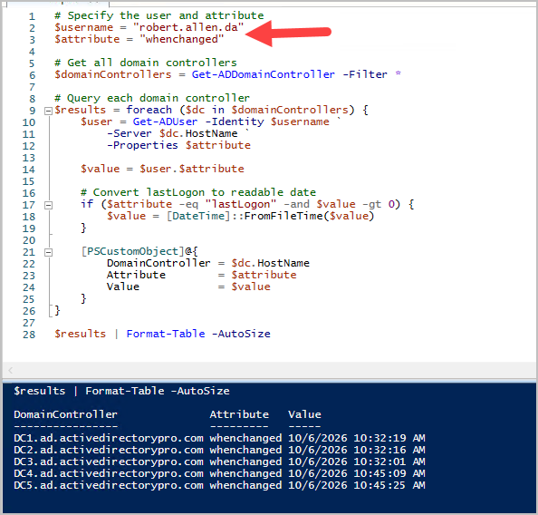Click "$value = $user.$attribute" on line 14
538x515 pixels.
(x=162, y=169)
